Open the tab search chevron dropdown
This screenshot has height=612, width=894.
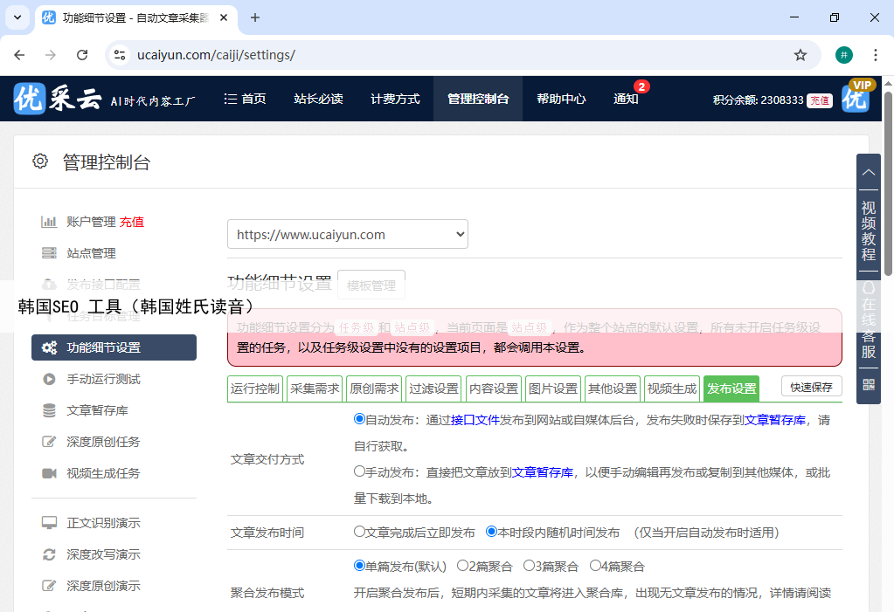click(17, 17)
